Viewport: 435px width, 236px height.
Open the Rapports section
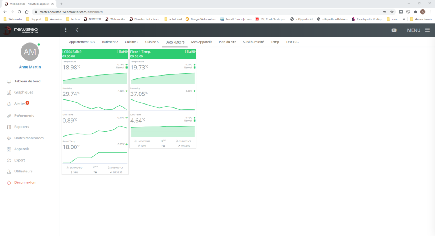22,127
